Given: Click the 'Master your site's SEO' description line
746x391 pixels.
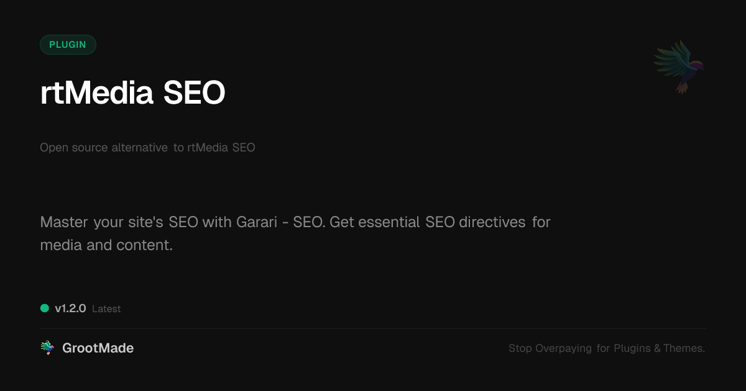Looking at the screenshot, I should click(x=295, y=222).
